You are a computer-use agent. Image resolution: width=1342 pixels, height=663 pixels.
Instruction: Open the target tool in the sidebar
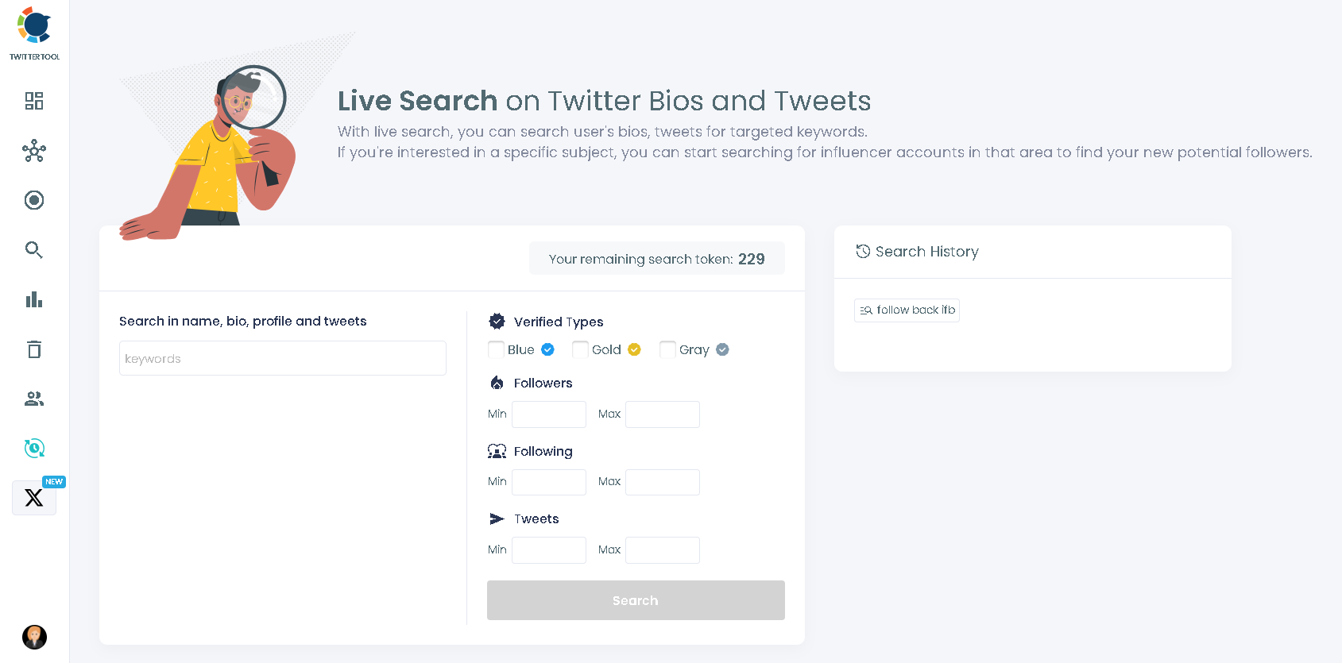(33, 200)
